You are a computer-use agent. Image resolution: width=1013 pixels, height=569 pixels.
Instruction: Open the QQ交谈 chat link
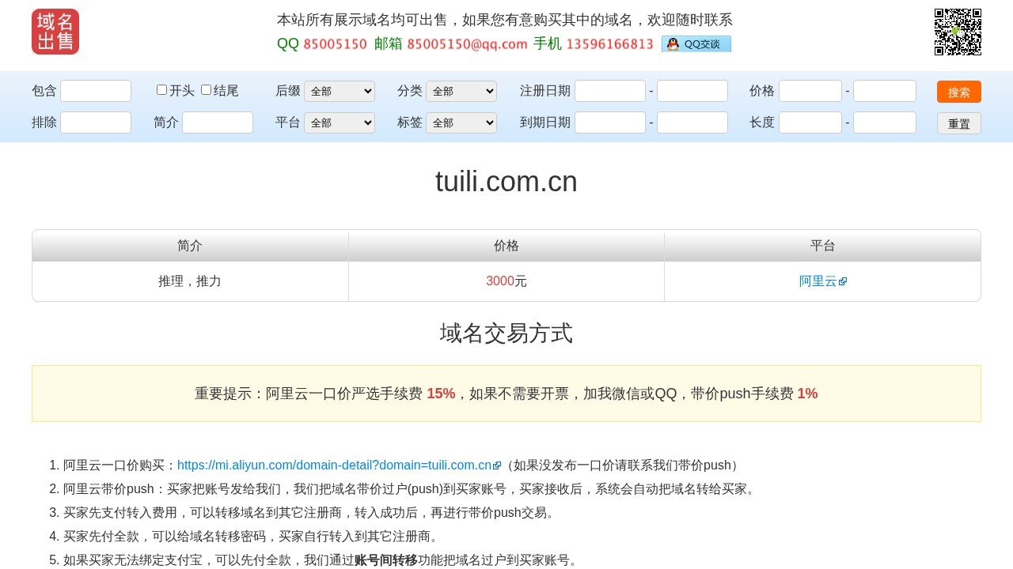[696, 44]
